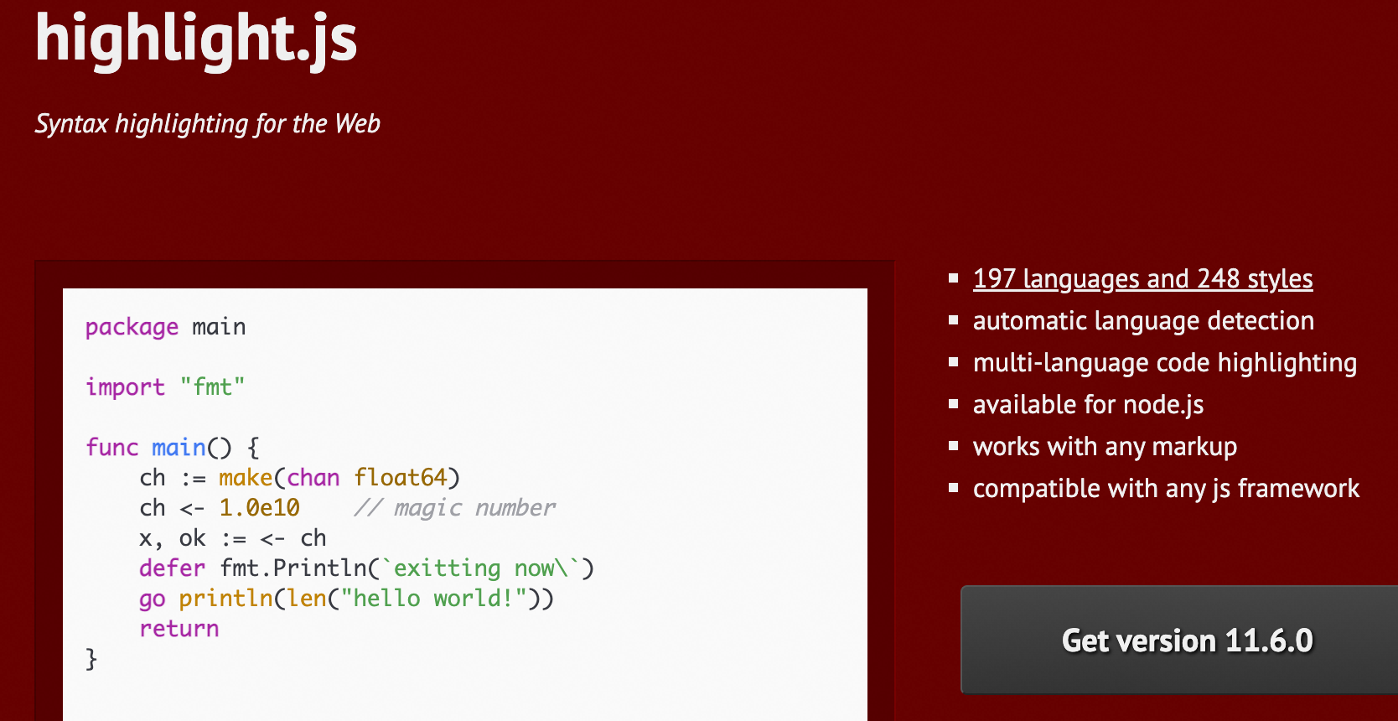Viewport: 1398px width, 721px height.
Task: Click the Get version 11.6.0 button
Action: point(1179,640)
